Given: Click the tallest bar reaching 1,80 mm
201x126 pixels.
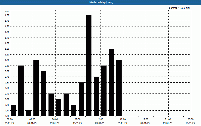Looking at the screenshot, I should pyautogui.click(x=89, y=66).
